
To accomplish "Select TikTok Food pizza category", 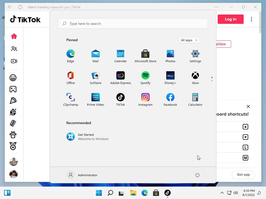I will click(13, 101).
